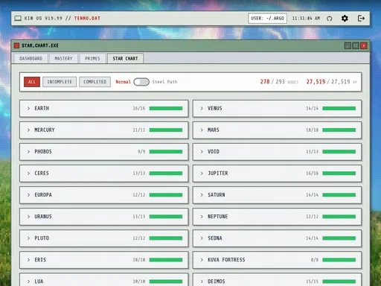The height and width of the screenshot is (286, 381).
Task: Click the 278 / 293 nodes counter
Action: pyautogui.click(x=279, y=82)
